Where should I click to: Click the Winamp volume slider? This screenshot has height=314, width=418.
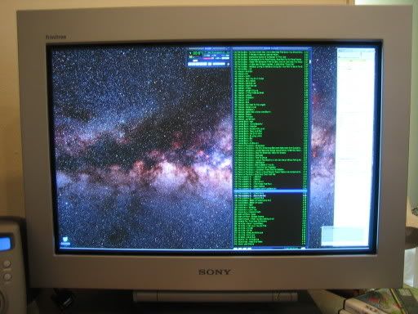coord(208,58)
